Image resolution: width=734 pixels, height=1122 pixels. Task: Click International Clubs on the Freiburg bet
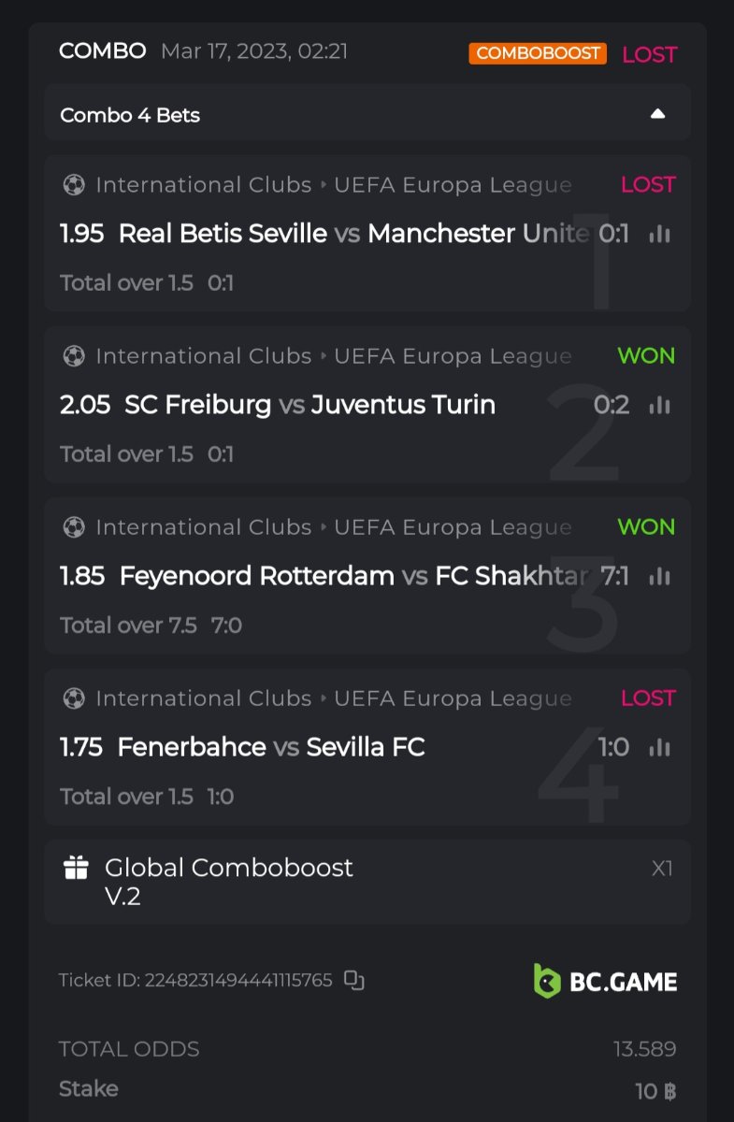coord(203,356)
